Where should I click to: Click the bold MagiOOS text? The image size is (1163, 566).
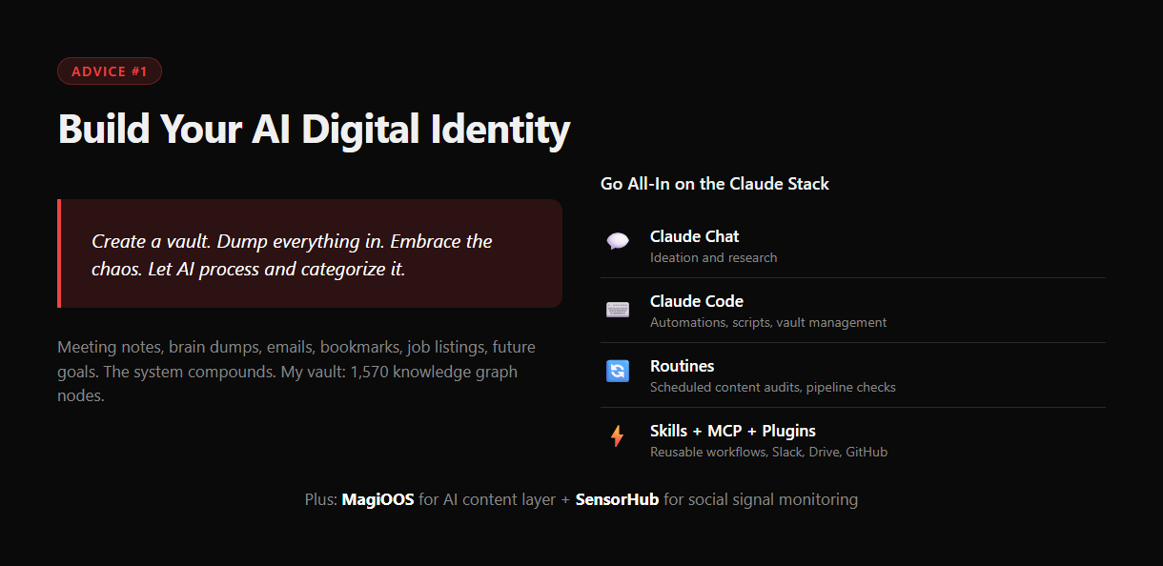377,499
